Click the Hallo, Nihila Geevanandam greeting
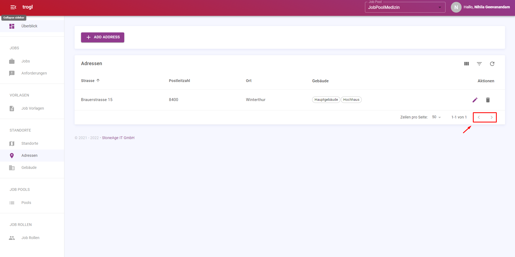The width and height of the screenshot is (515, 257). pos(487,7)
